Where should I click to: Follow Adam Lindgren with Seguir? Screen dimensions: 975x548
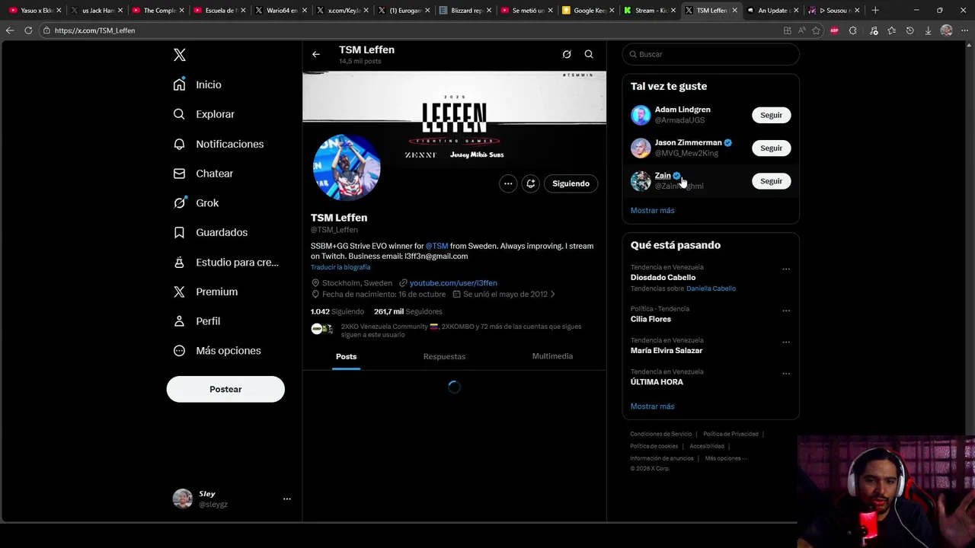(771, 115)
